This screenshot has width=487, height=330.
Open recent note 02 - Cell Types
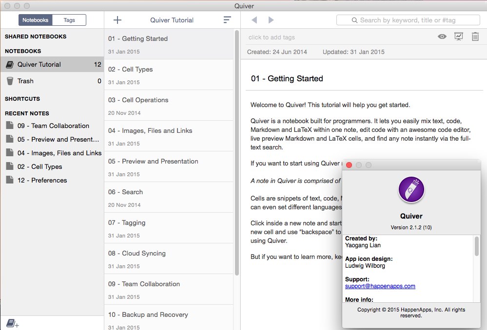(52, 166)
